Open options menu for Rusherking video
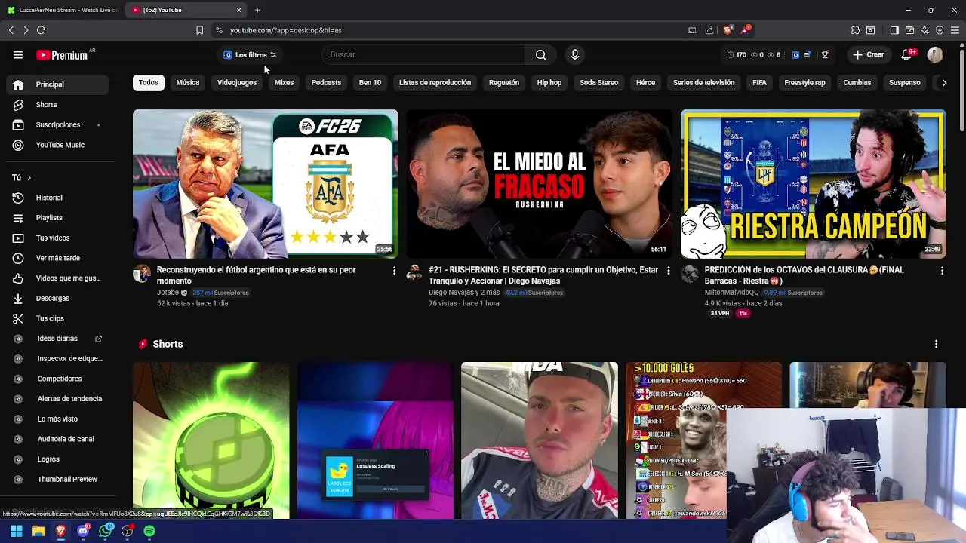The image size is (966, 543). 668,270
